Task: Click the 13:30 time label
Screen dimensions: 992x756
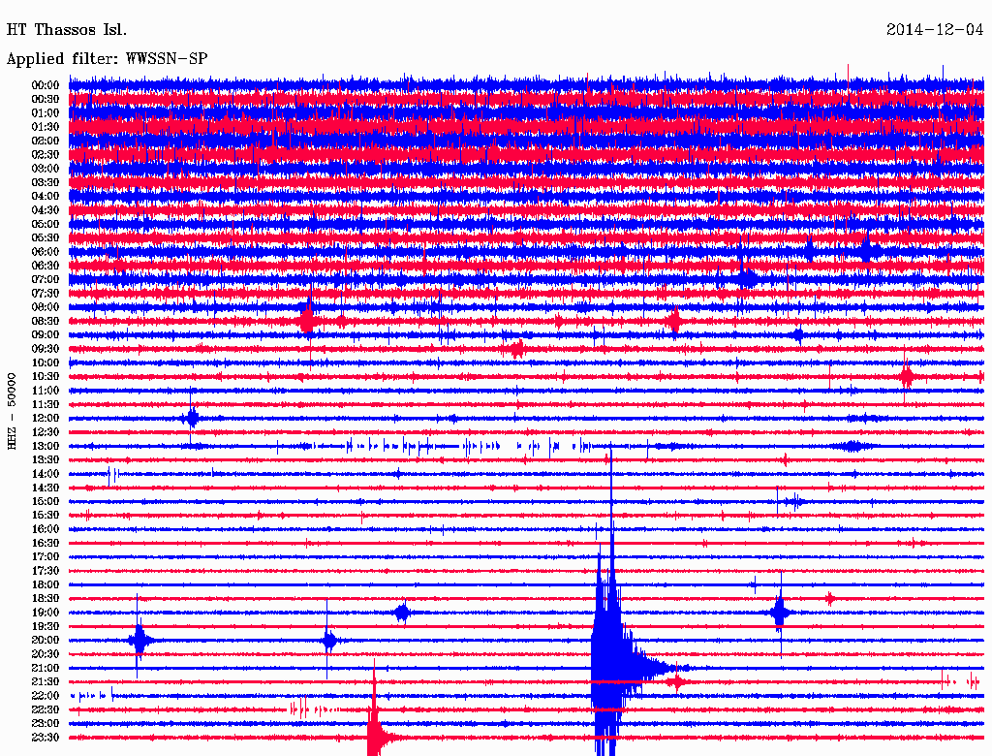Action: (46, 459)
